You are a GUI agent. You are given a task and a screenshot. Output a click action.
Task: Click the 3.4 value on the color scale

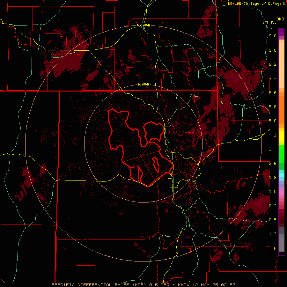coord(273,149)
